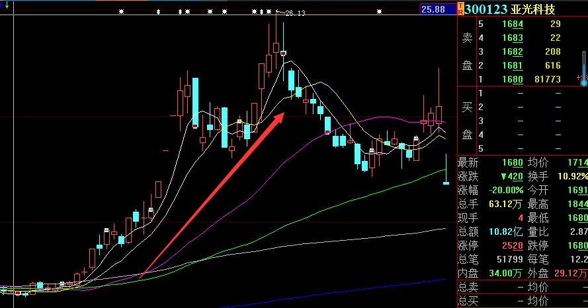
Task: Click the 亚光科技 stock name
Action: pos(534,9)
